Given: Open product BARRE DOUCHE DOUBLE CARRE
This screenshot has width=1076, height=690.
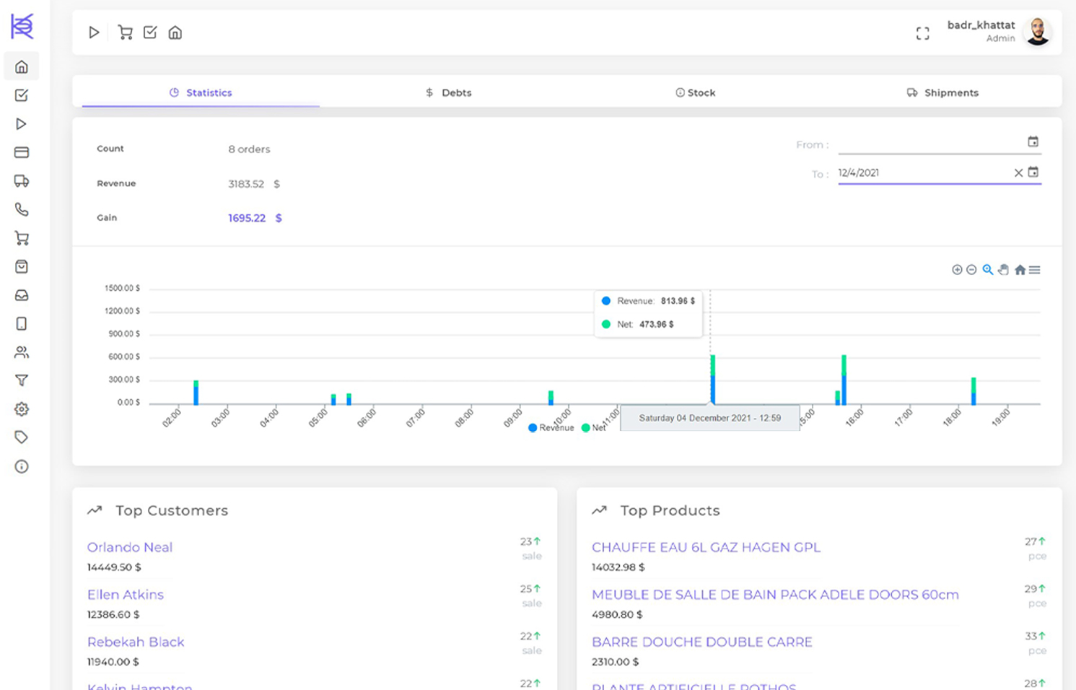Looking at the screenshot, I should (702, 642).
